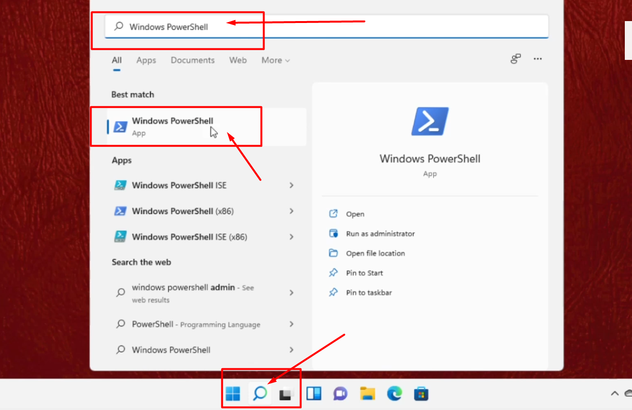This screenshot has width=632, height=410.
Task: Click Pin to taskbar
Action: click(x=369, y=293)
